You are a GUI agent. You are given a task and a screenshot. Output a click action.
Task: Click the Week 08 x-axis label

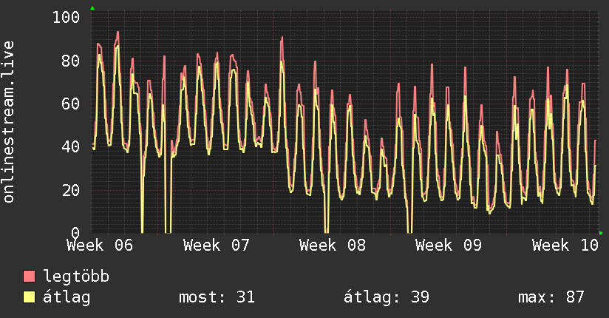click(x=333, y=246)
